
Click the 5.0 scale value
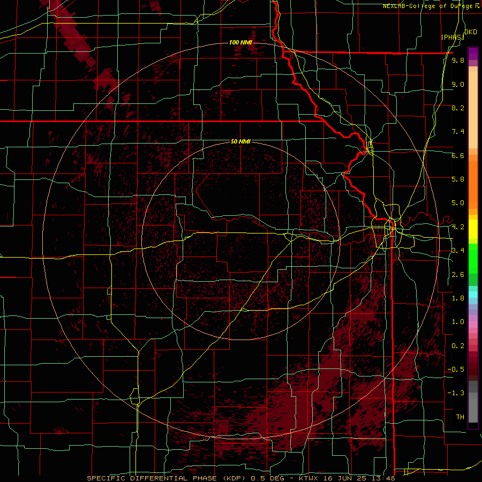coord(458,203)
